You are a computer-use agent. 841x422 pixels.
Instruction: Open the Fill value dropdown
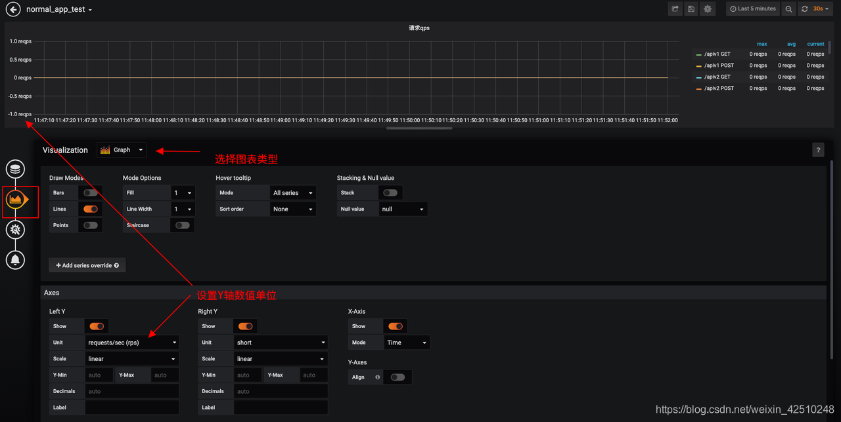(x=183, y=193)
